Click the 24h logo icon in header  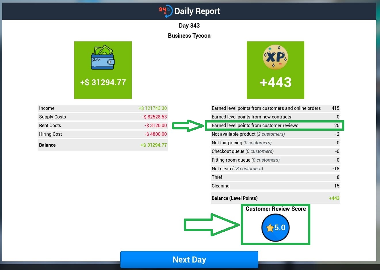coord(166,11)
